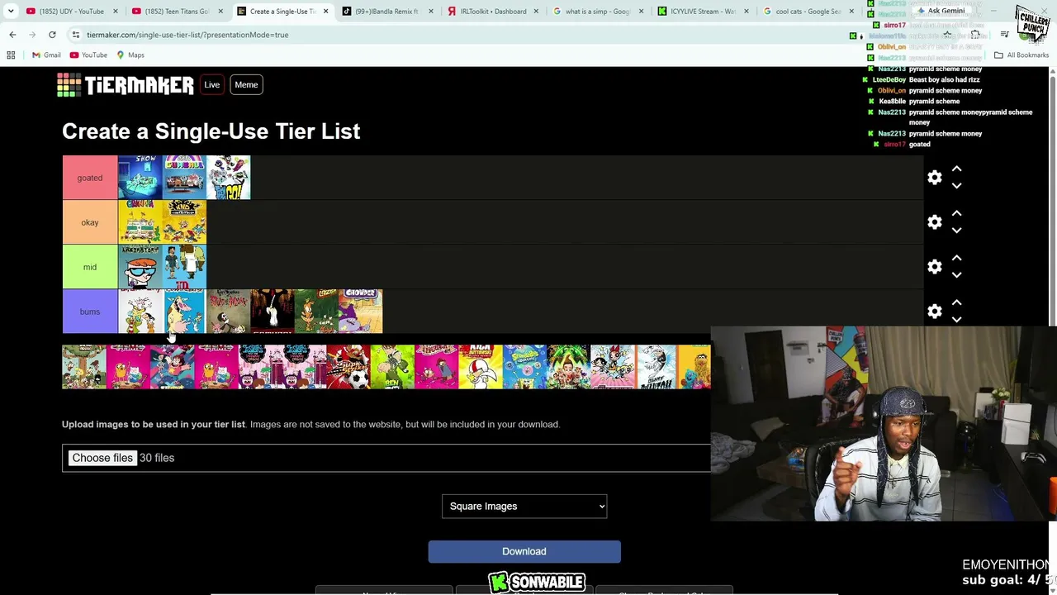
Task: Move the bums tier up with its arrow
Action: pyautogui.click(x=956, y=302)
